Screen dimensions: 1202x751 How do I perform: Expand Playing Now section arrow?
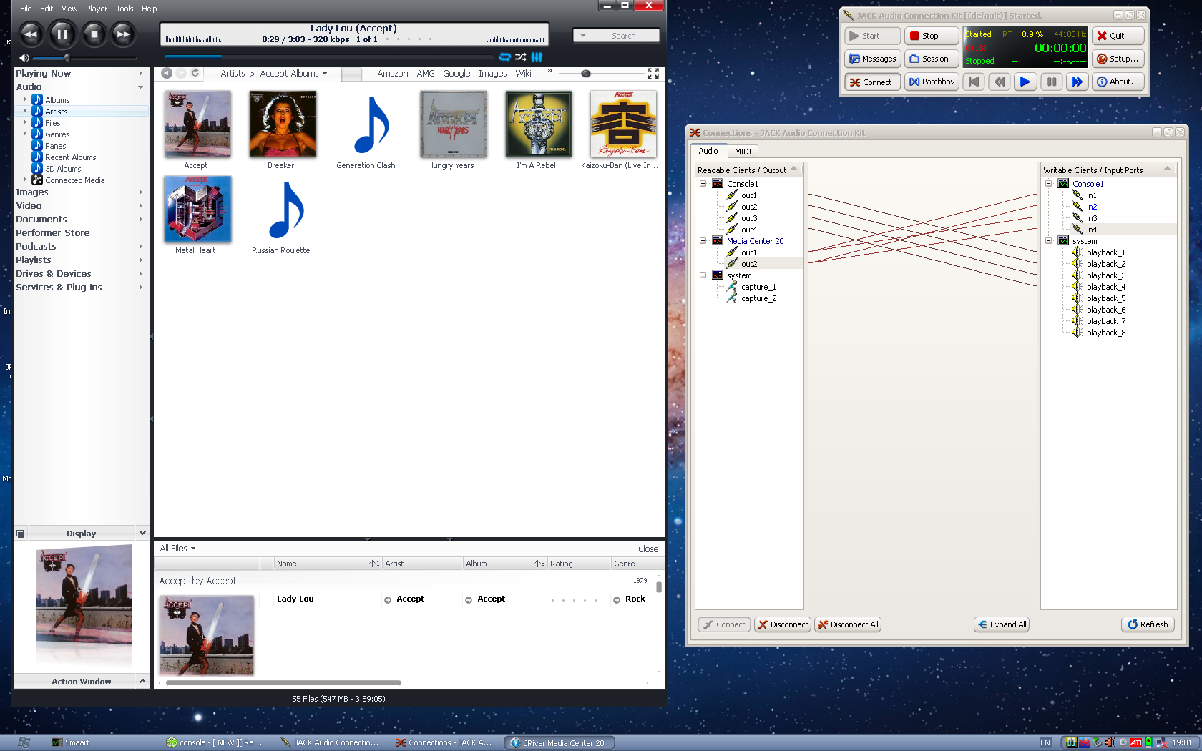[x=140, y=73]
